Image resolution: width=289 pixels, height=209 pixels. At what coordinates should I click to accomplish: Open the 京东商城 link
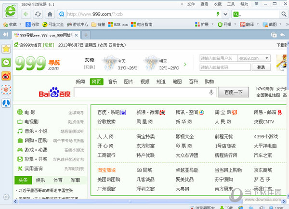pyautogui.click(x=263, y=170)
